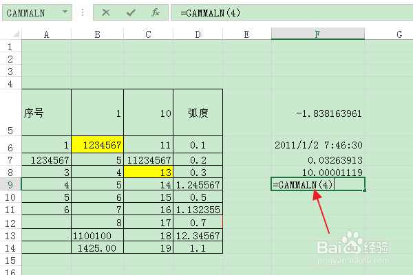Click cell with 19 in column C
The height and width of the screenshot is (275, 413).
click(x=148, y=247)
